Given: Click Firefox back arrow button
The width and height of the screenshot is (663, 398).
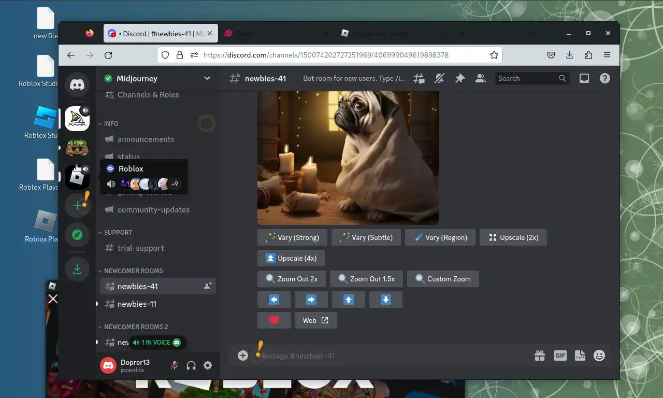Looking at the screenshot, I should 71,55.
